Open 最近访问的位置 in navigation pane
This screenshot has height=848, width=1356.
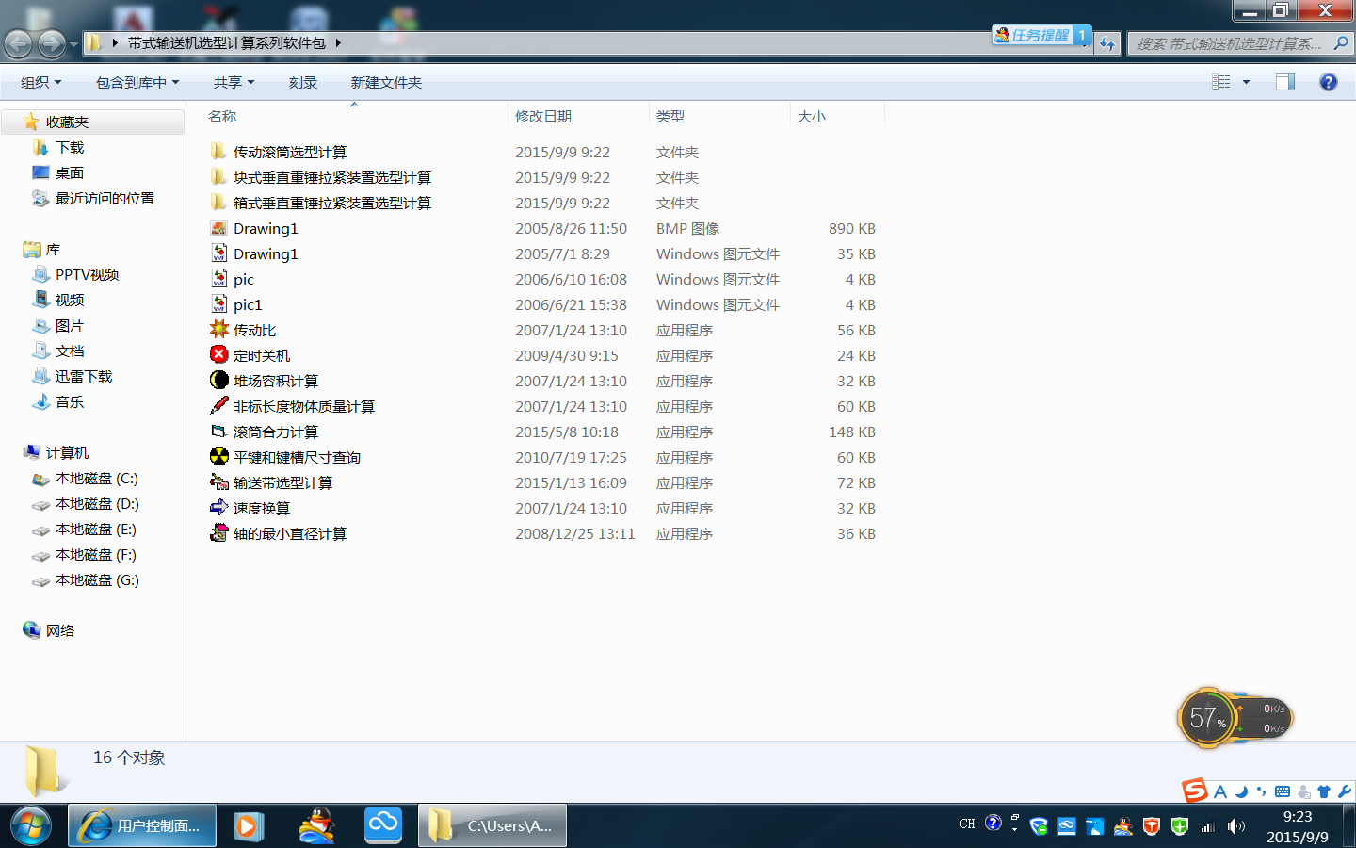point(105,198)
